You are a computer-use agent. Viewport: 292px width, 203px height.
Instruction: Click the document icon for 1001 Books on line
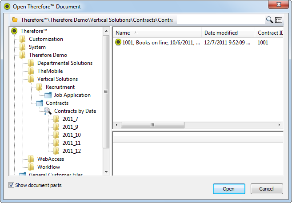click(x=118, y=42)
